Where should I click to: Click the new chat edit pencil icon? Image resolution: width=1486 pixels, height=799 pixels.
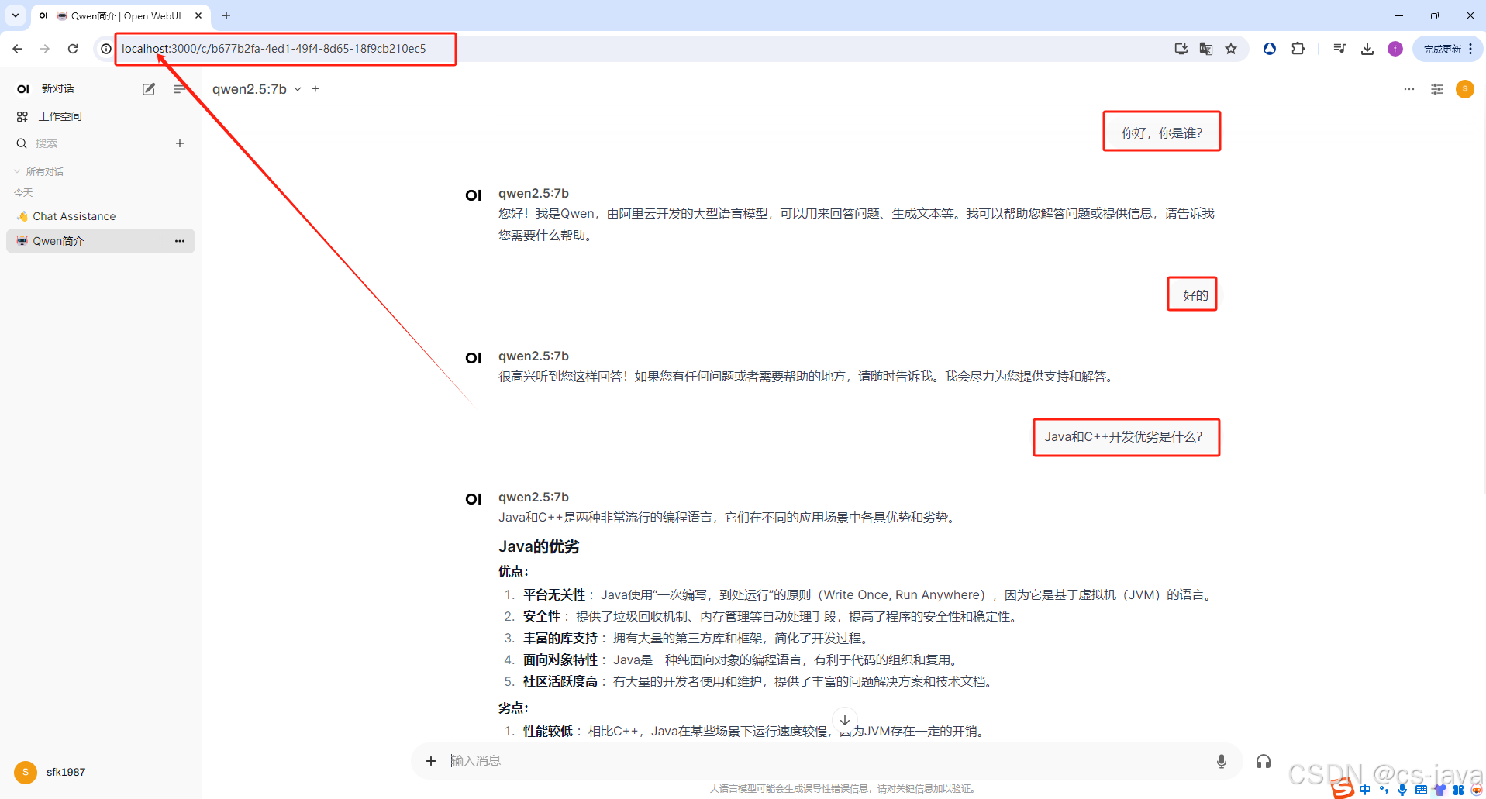pos(149,89)
